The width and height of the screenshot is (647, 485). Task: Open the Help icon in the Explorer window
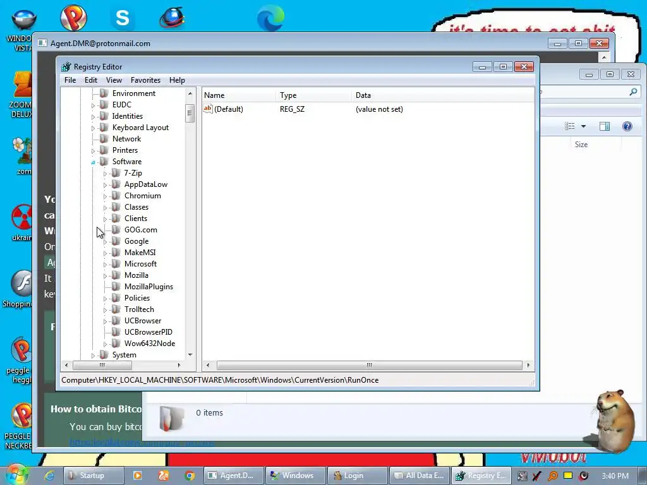[627, 126]
